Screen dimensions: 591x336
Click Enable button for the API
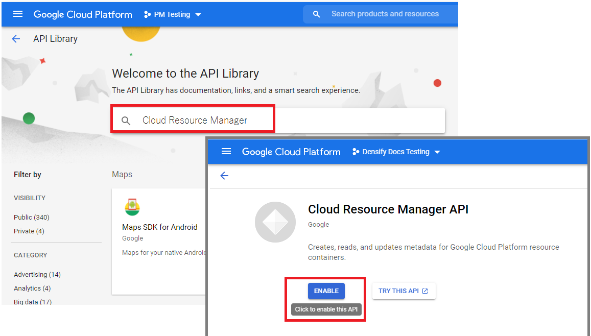pyautogui.click(x=326, y=291)
